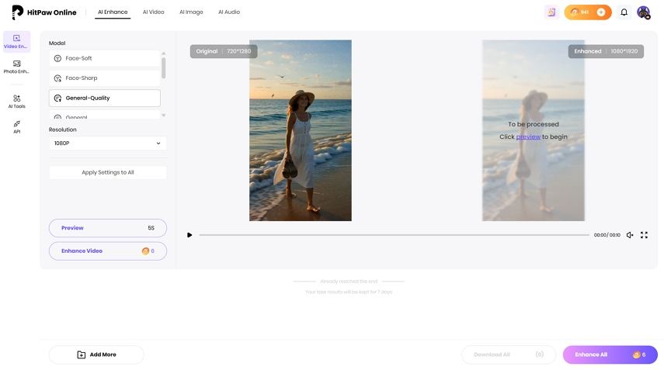Click the Face-Soft model icon
664x370 pixels.
pyautogui.click(x=57, y=58)
